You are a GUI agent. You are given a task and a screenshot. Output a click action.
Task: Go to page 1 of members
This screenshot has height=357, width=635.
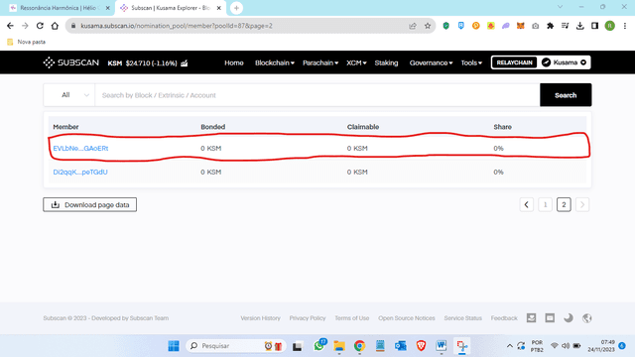[545, 205]
